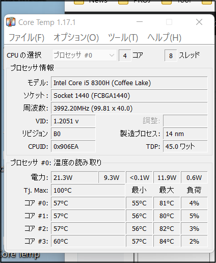Viewport: 216px width, 263px height.
Task: Minimize the Core Temp window
Action: pos(140,22)
